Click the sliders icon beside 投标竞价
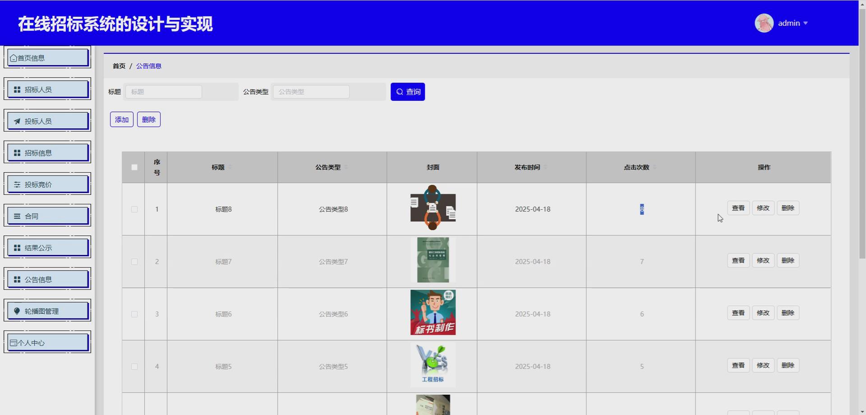866x415 pixels. [17, 184]
